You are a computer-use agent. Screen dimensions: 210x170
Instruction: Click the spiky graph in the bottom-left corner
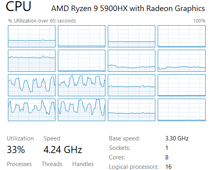coord(32,110)
